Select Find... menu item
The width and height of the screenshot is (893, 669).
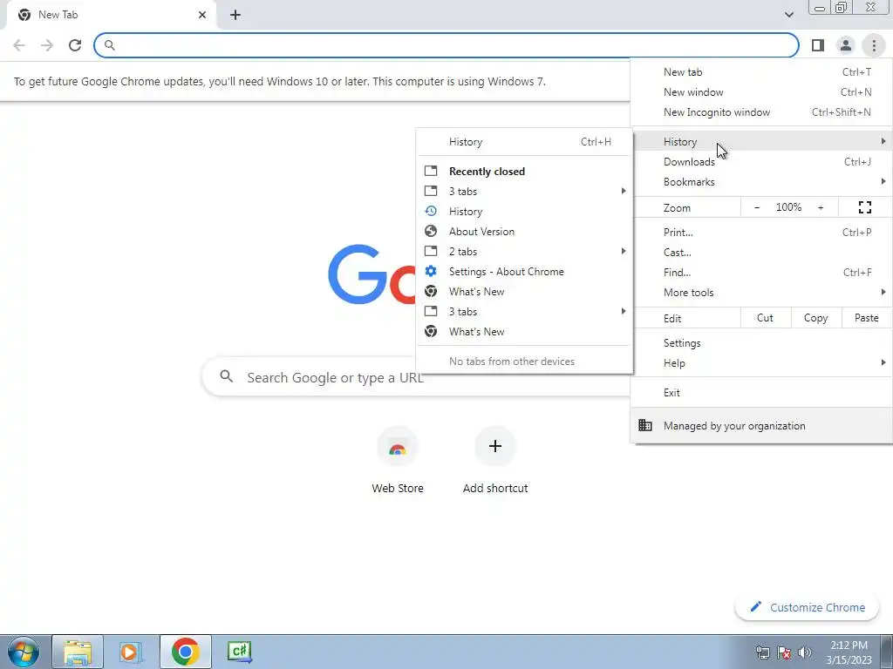[761, 272]
